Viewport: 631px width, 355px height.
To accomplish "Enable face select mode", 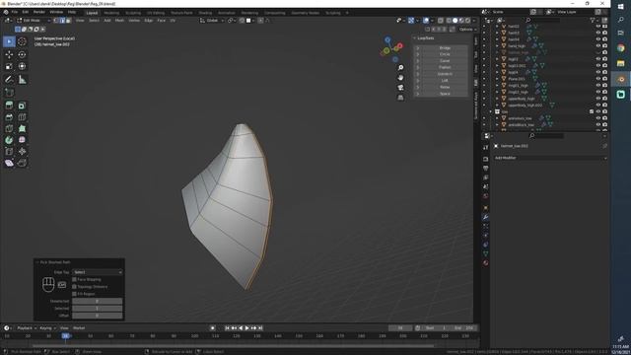I will tap(68, 20).
